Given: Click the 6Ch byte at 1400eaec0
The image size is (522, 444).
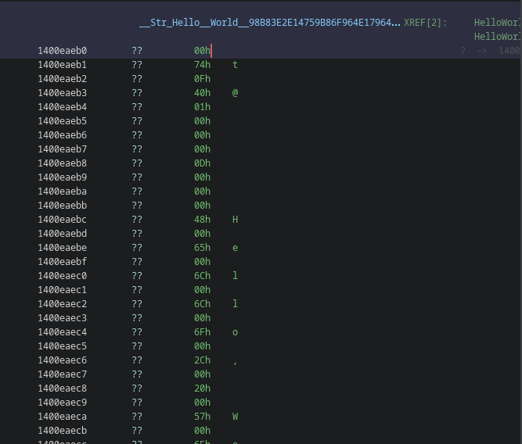Looking at the screenshot, I should [203, 276].
